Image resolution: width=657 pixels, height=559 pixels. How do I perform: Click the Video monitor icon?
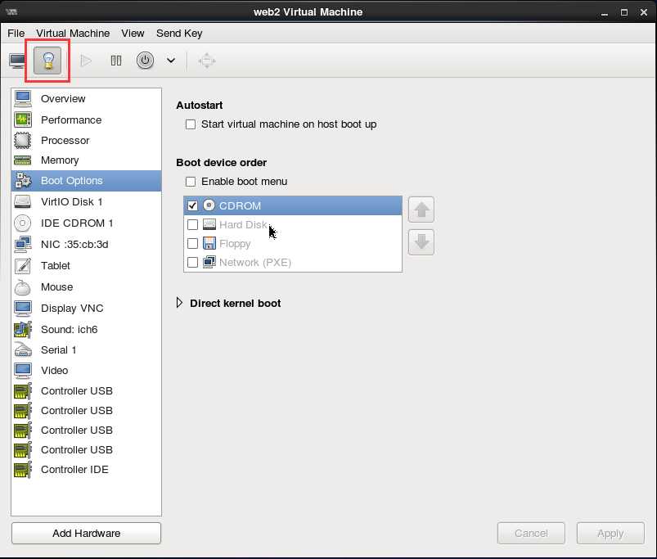[23, 371]
